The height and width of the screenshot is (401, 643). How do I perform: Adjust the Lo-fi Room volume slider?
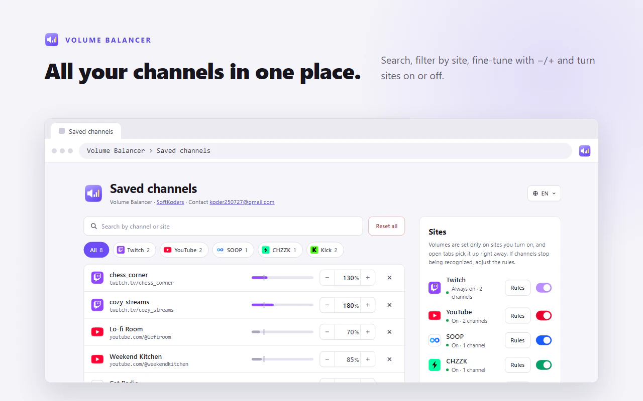(x=282, y=332)
